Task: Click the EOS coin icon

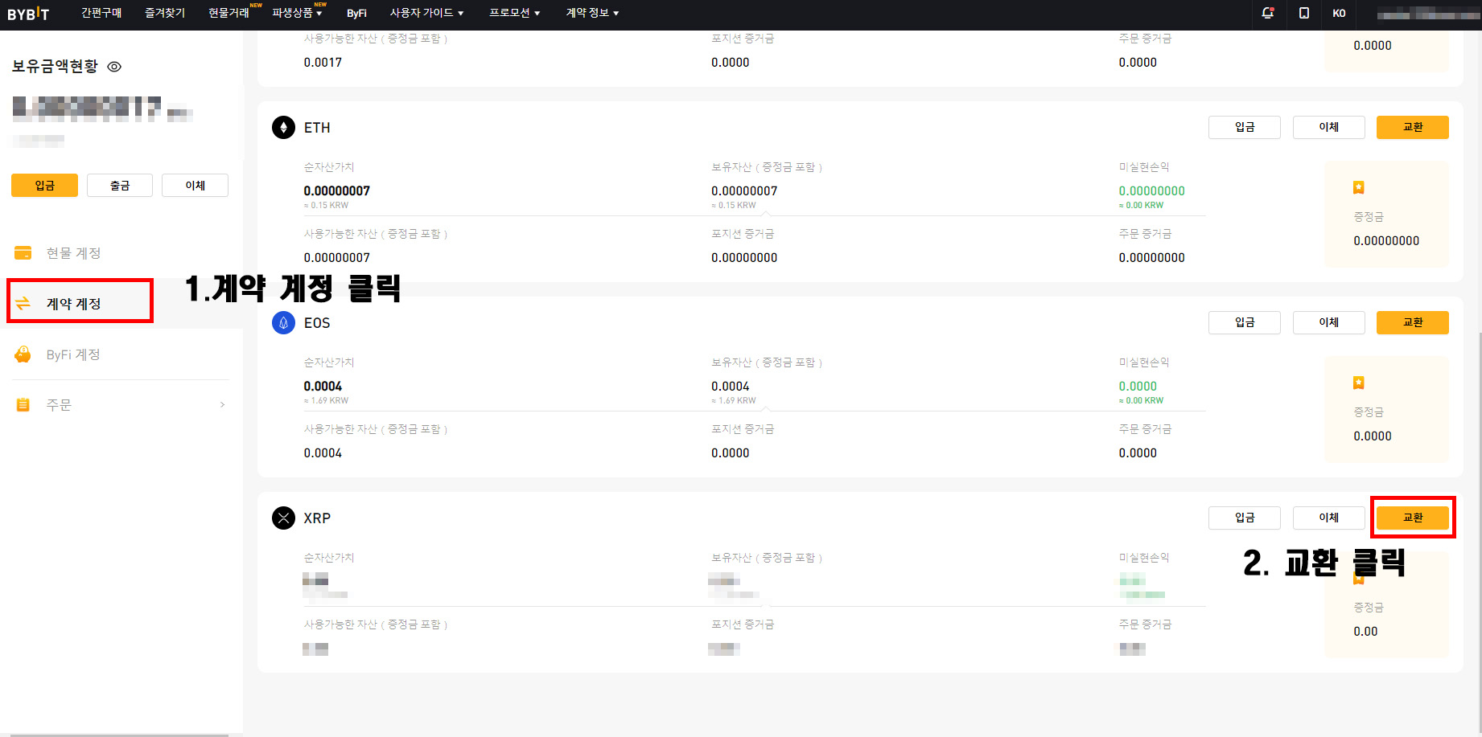Action: point(283,323)
